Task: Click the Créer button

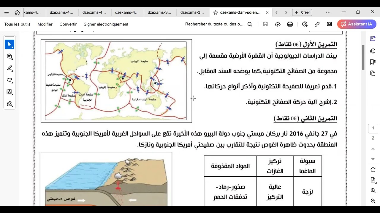Action: pyautogui.click(x=302, y=12)
